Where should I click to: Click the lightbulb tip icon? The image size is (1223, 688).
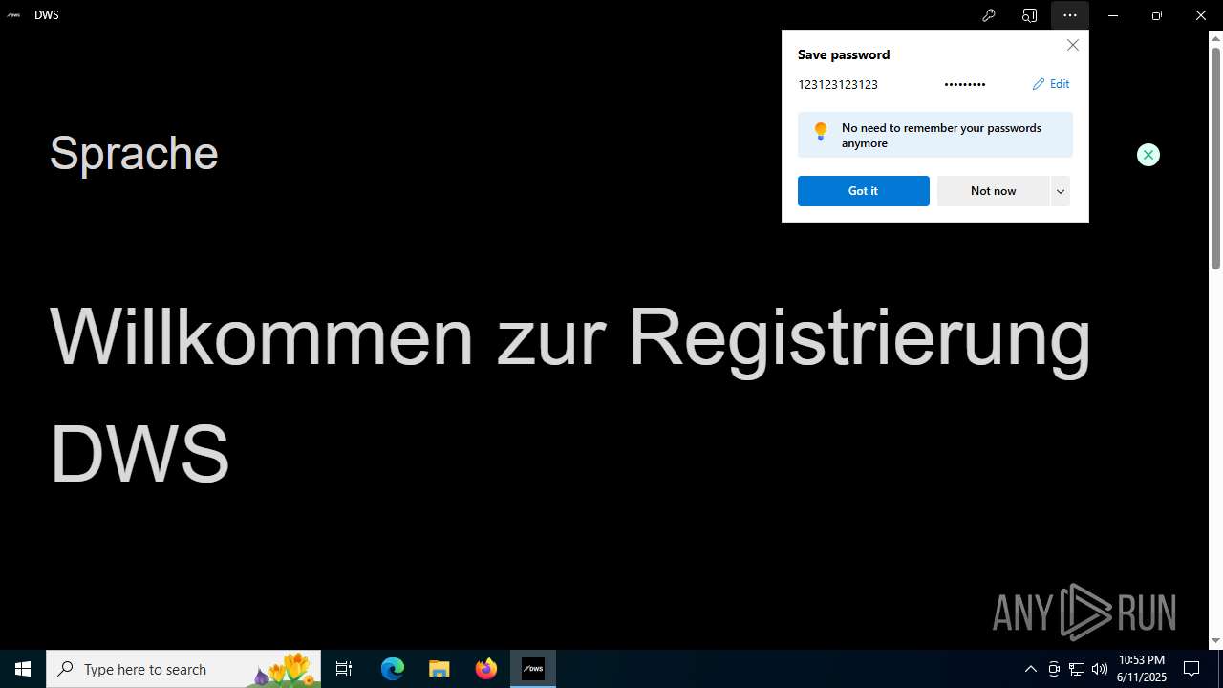(820, 132)
